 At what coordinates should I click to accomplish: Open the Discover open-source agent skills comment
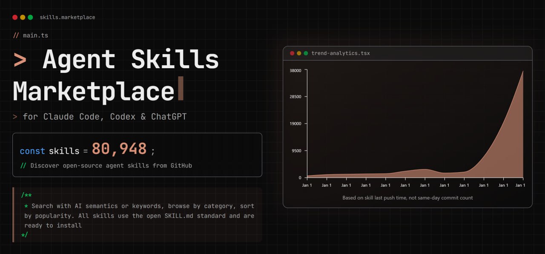tap(111, 165)
